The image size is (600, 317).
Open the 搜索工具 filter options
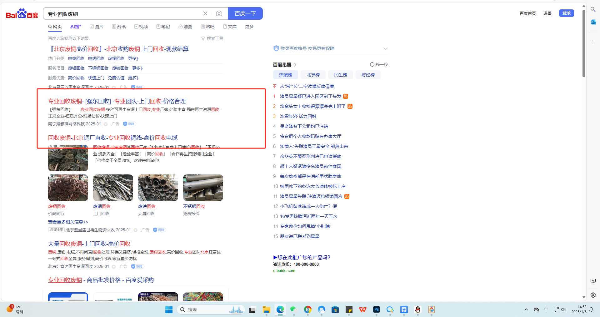(212, 38)
